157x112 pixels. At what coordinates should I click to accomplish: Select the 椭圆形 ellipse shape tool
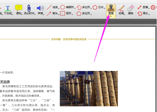click(x=68, y=7)
